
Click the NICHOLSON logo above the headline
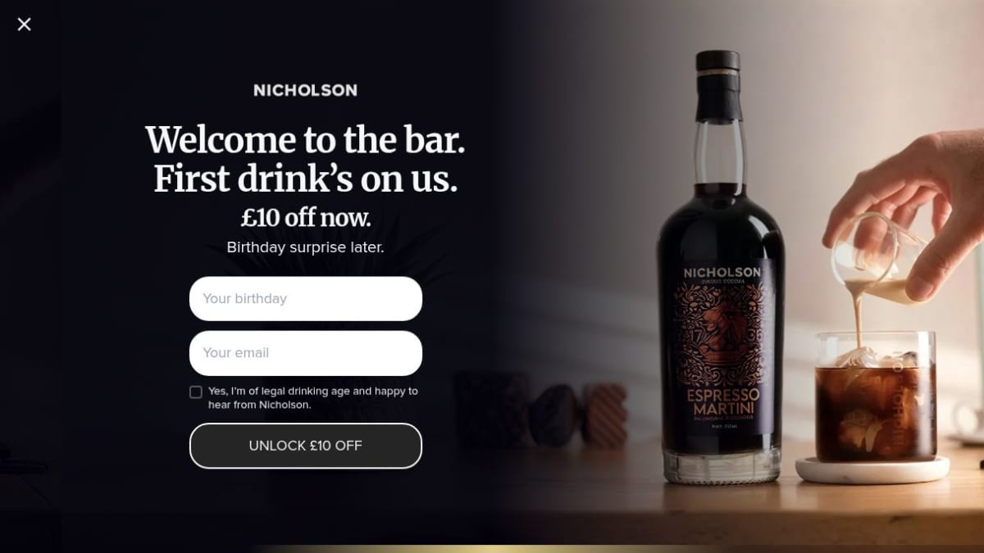coord(305,90)
